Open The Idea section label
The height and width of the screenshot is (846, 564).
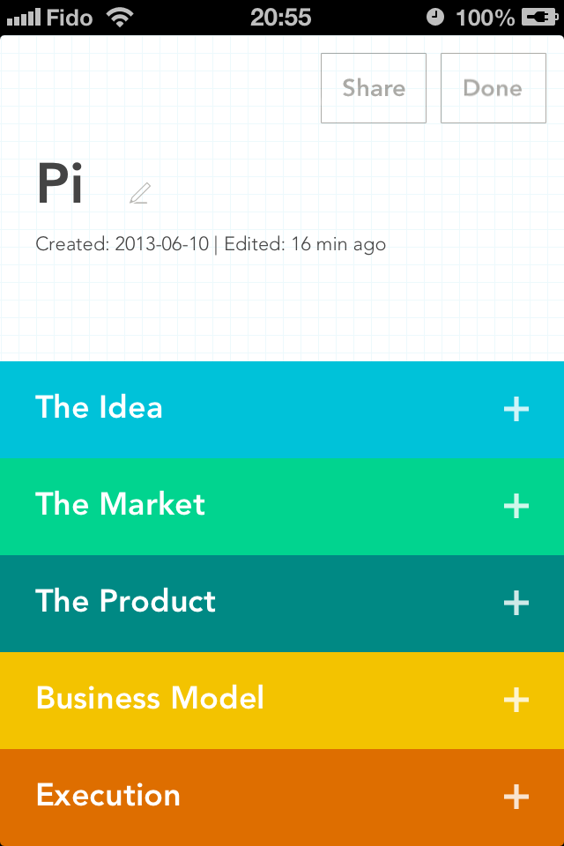(99, 407)
